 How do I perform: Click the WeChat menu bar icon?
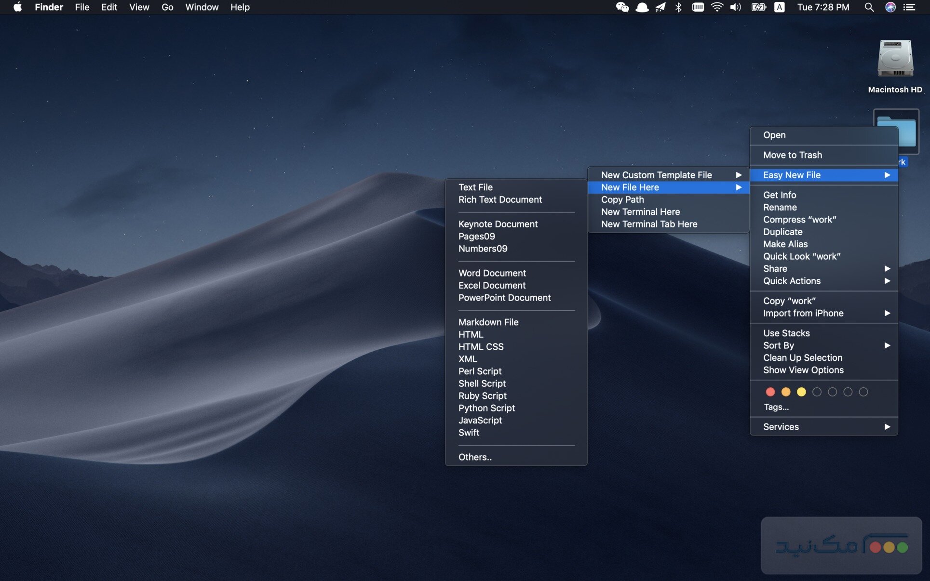pos(622,7)
